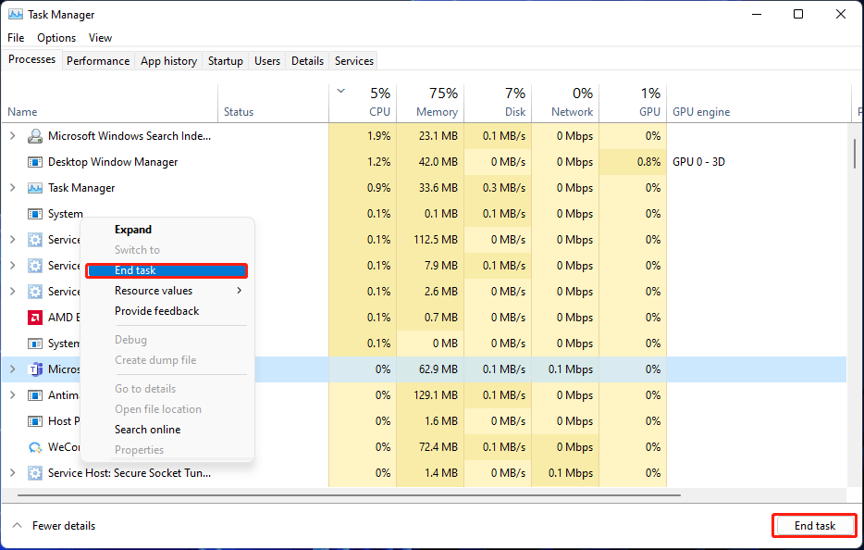Collapse view with Fewer details chevron
Image resolution: width=864 pixels, height=550 pixels.
(17, 525)
